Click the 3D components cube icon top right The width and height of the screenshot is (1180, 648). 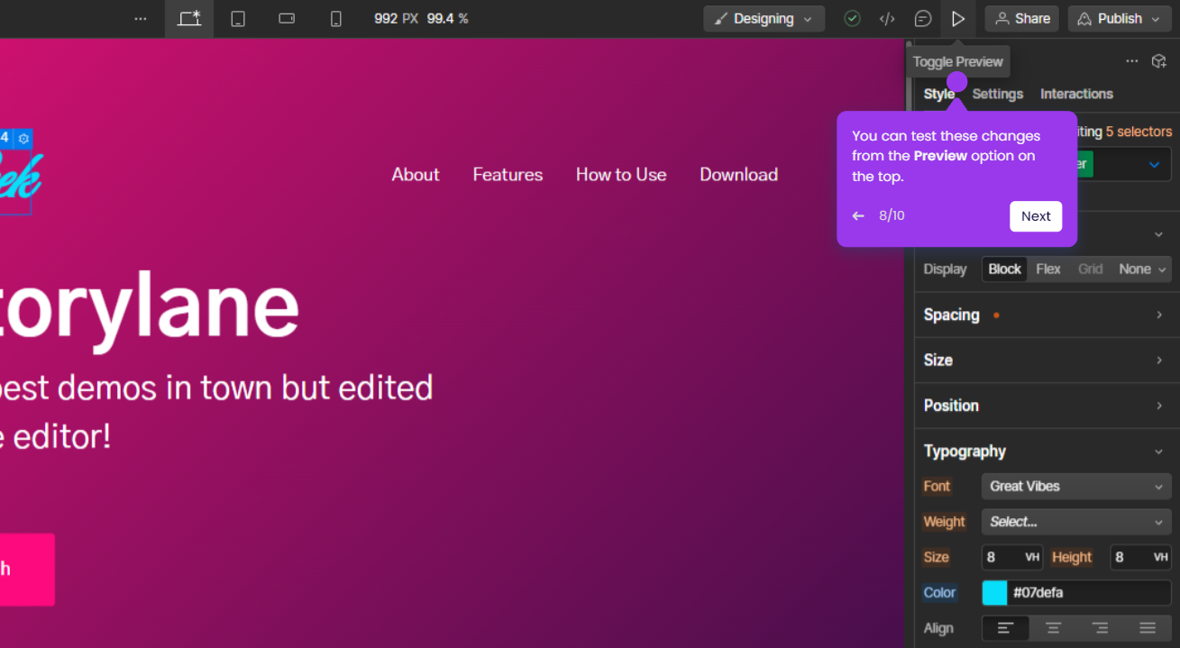click(x=1159, y=60)
